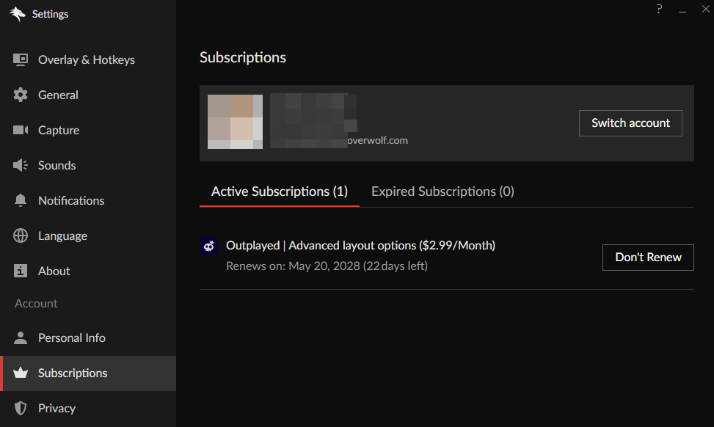This screenshot has width=714, height=427.
Task: Click the Overwolf wolf logo icon
Action: [18, 14]
